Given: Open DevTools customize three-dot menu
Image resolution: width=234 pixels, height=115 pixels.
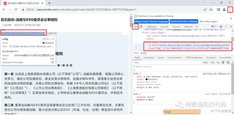Looking at the screenshot, I should point(226,27).
